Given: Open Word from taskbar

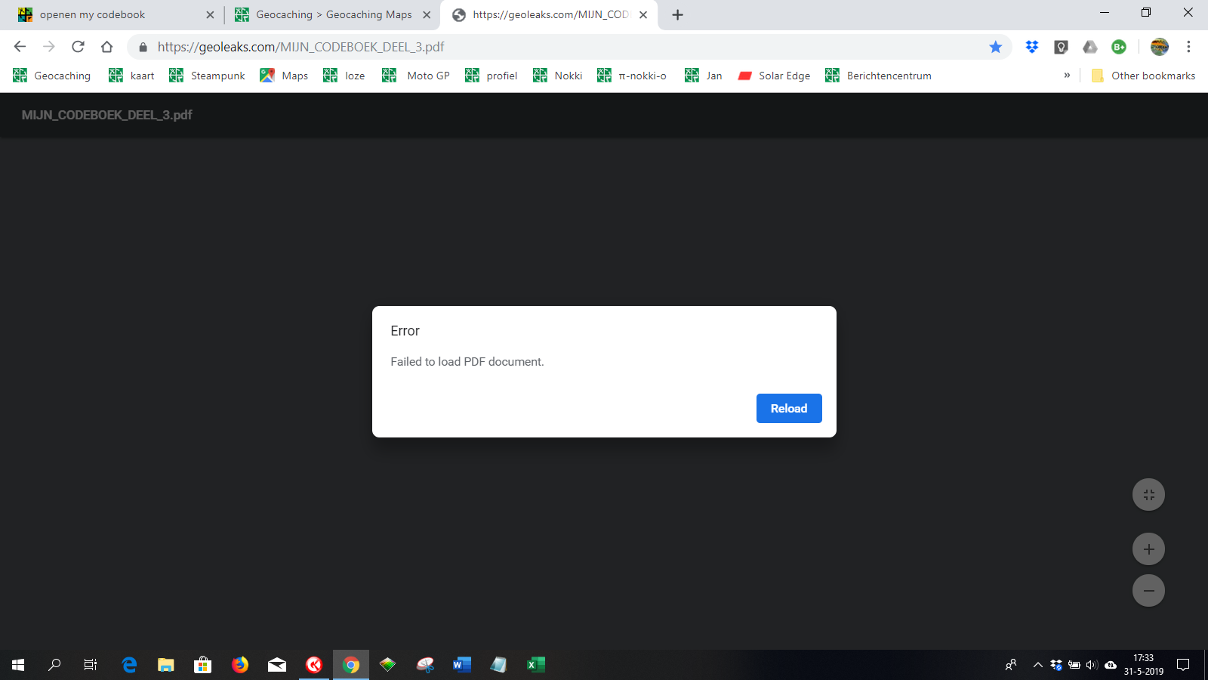Looking at the screenshot, I should [461, 665].
